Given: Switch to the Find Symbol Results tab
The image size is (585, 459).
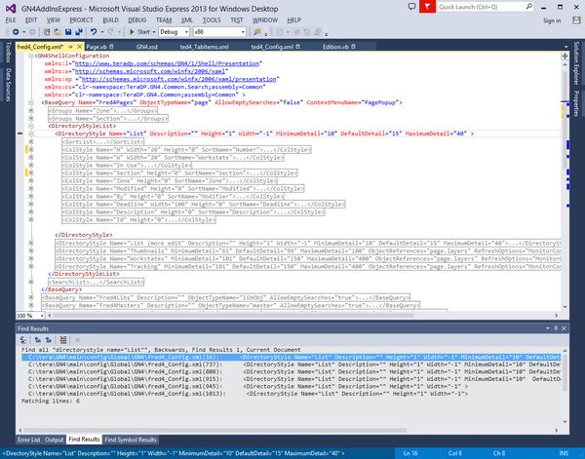Looking at the screenshot, I should (x=131, y=440).
